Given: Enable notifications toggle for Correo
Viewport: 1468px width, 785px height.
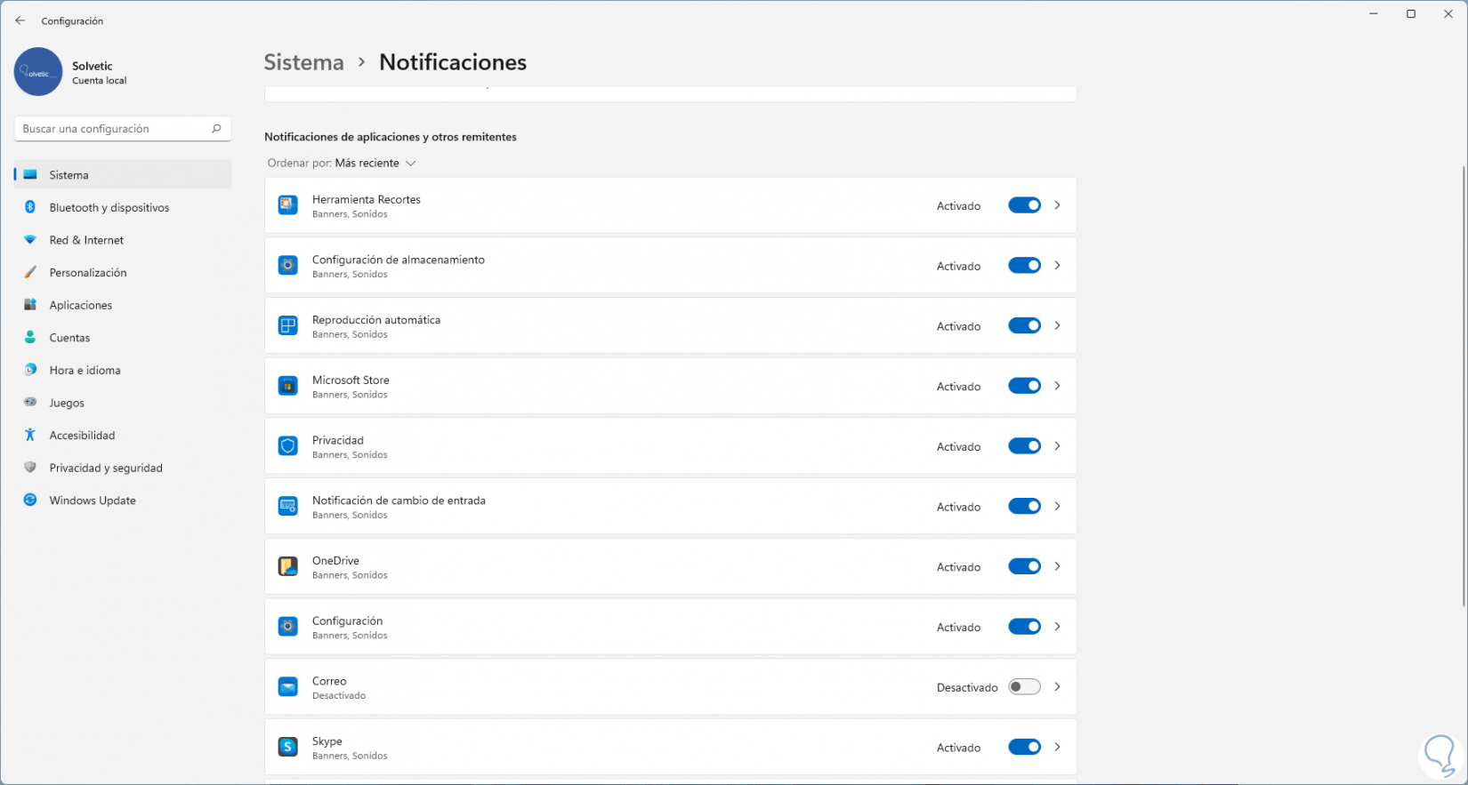Looking at the screenshot, I should [1024, 687].
